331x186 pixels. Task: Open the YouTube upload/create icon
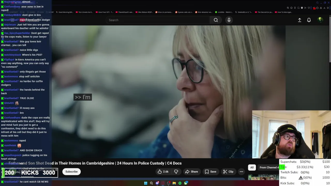pos(299,20)
